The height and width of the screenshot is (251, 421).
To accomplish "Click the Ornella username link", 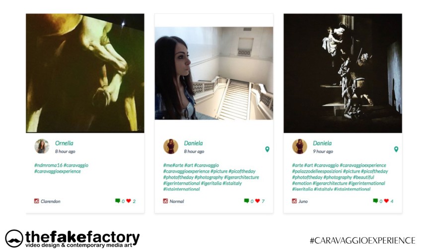I will coord(64,143).
